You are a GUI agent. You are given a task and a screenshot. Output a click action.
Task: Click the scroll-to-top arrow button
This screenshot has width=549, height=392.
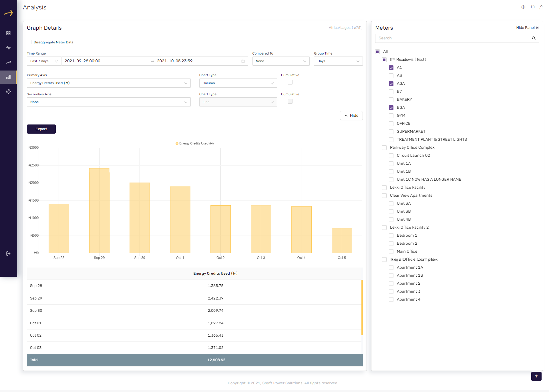click(536, 376)
